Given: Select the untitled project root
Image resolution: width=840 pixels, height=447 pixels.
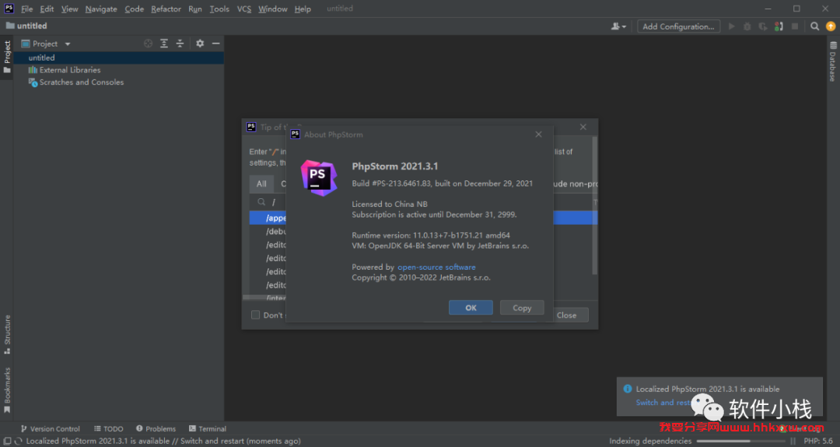Looking at the screenshot, I should 118,58.
